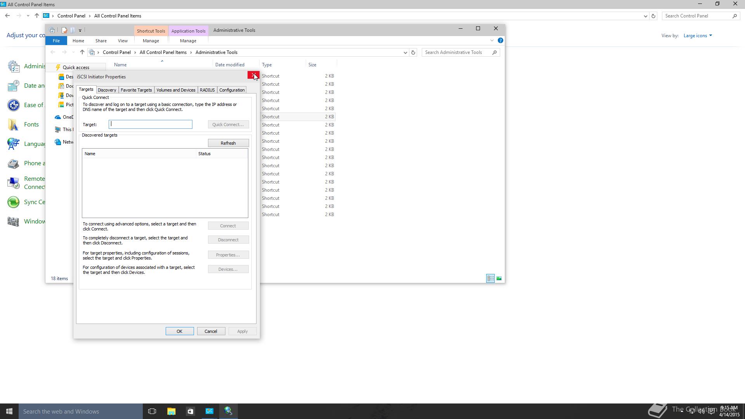Image resolution: width=745 pixels, height=419 pixels.
Task: Cancel the iSCSI Initiator Properties dialog
Action: point(211,331)
